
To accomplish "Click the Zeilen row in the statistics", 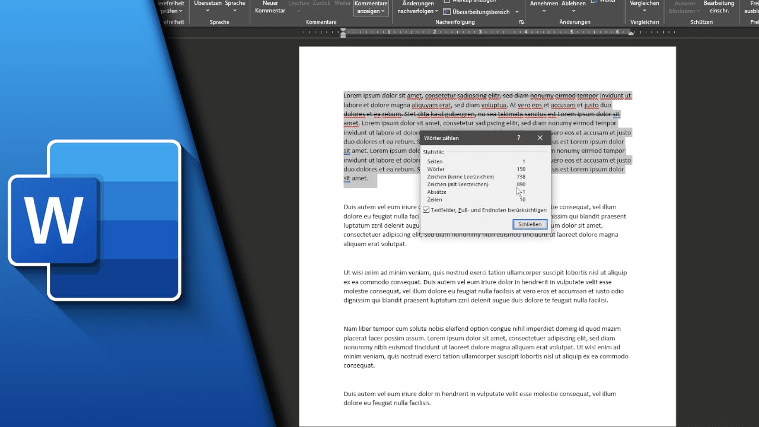I will [476, 200].
